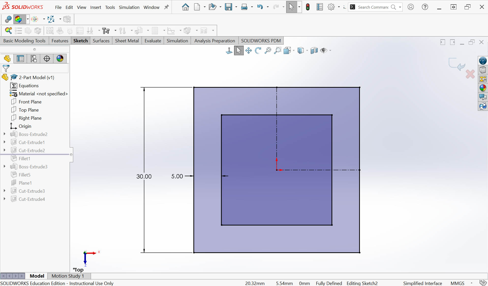Click the Section View icon

pos(314,50)
